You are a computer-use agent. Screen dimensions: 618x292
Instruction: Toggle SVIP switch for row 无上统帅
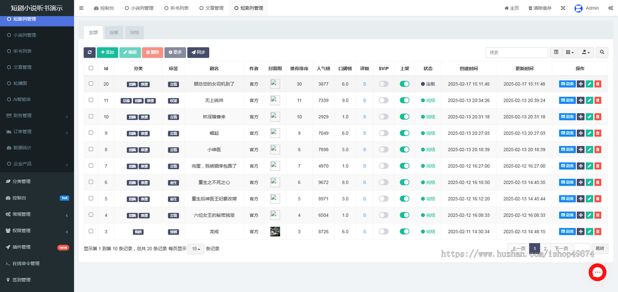[x=384, y=100]
